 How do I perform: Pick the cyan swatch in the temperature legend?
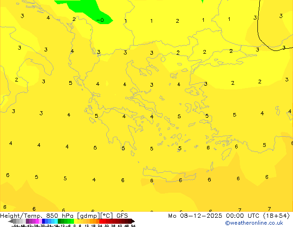[56, 221]
